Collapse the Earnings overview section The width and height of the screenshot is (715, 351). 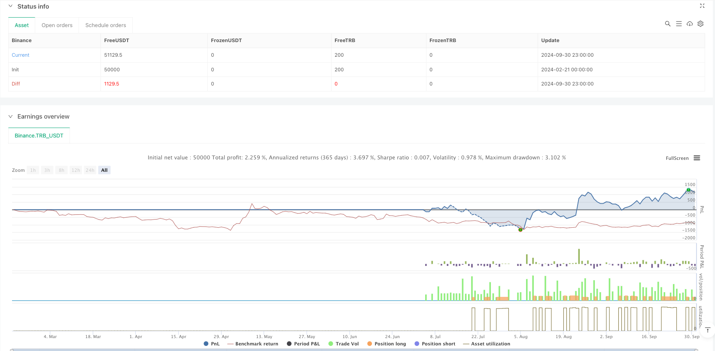coord(11,116)
